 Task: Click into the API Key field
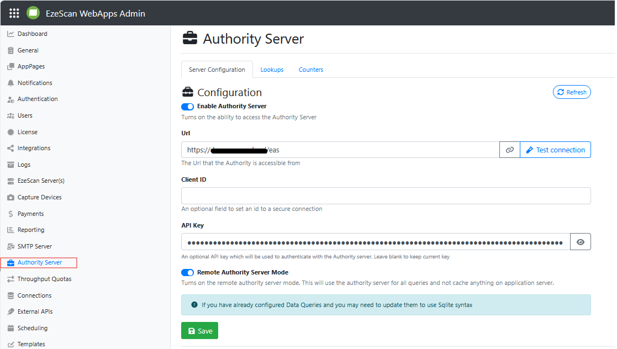coord(376,242)
